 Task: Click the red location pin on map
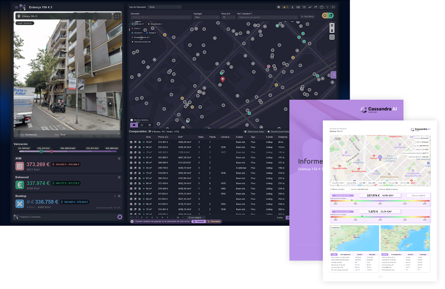[x=222, y=78]
